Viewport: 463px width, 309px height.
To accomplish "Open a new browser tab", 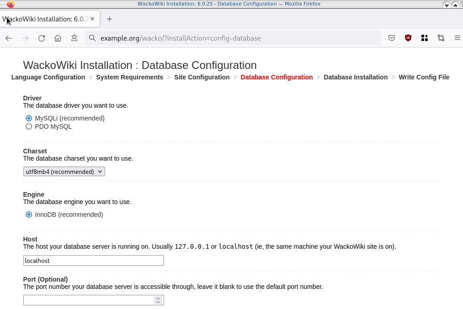I will pyautogui.click(x=109, y=19).
